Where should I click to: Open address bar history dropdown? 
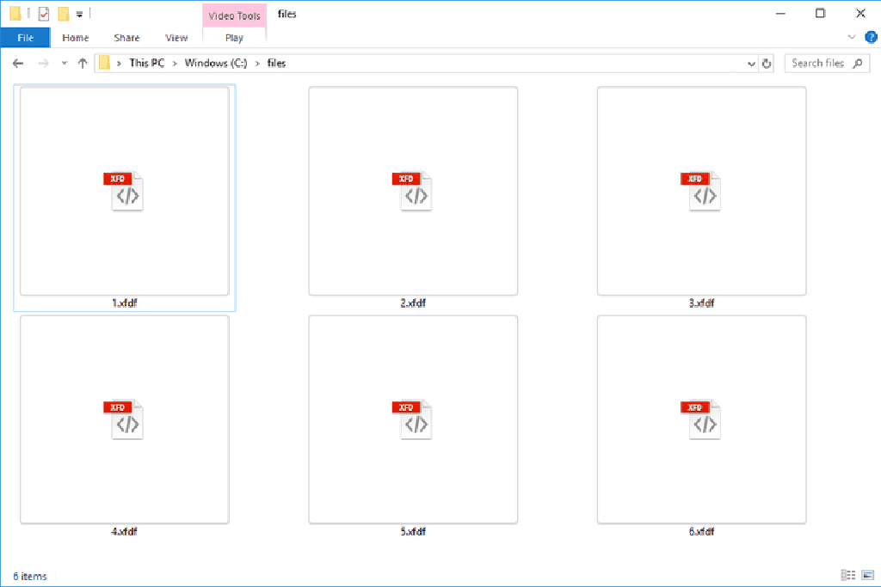[751, 64]
